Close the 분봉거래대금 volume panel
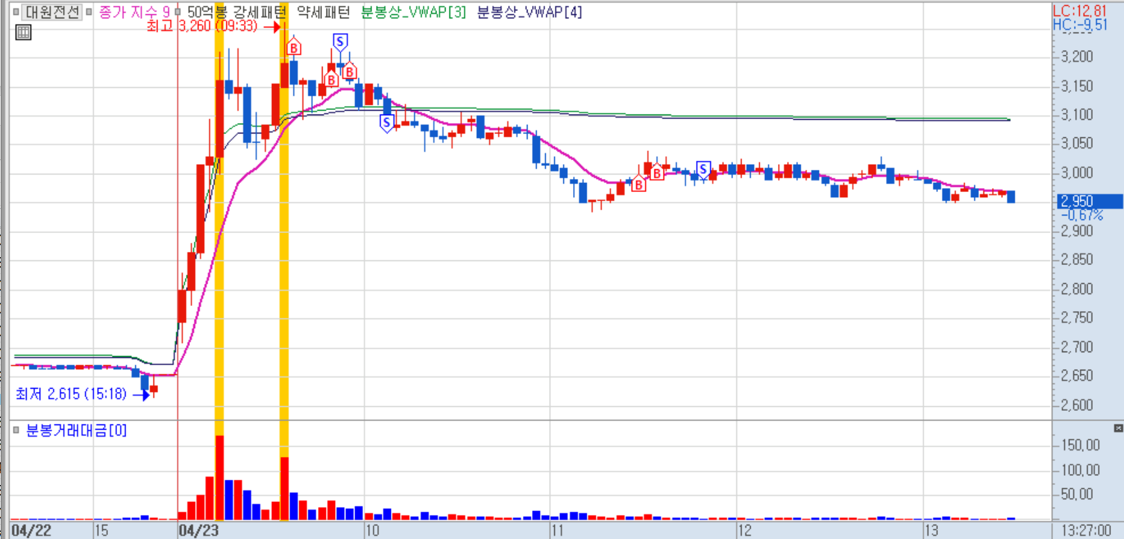Image resolution: width=1124 pixels, height=539 pixels. click(1118, 428)
